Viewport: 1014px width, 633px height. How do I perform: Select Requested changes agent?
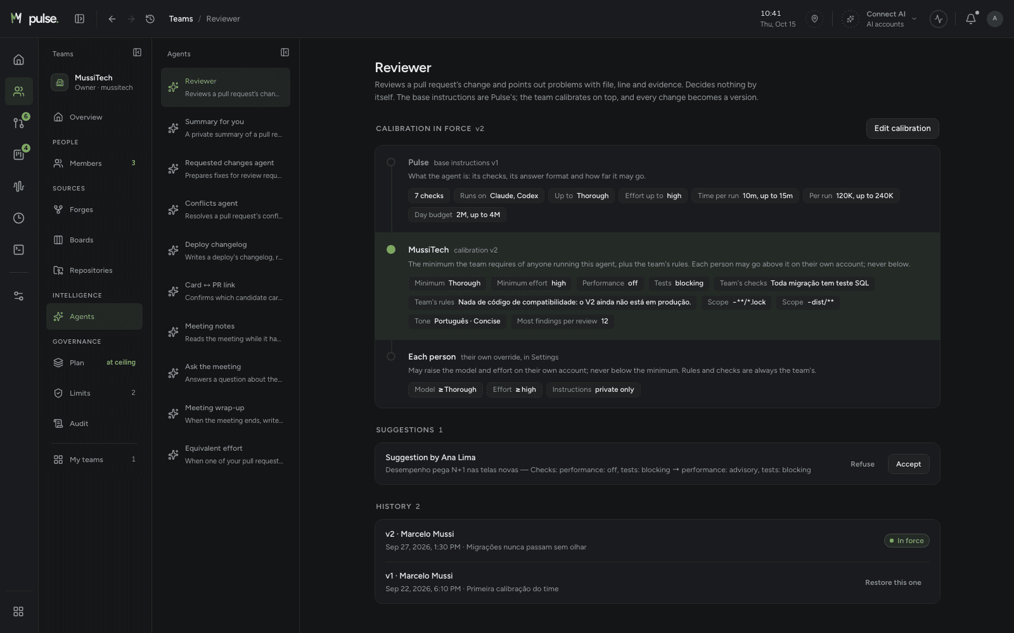coord(226,169)
